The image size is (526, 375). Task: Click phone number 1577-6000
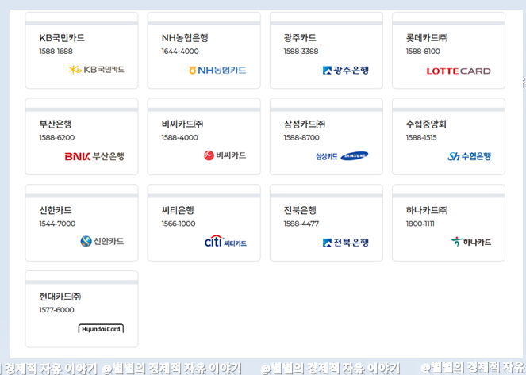click(x=56, y=310)
